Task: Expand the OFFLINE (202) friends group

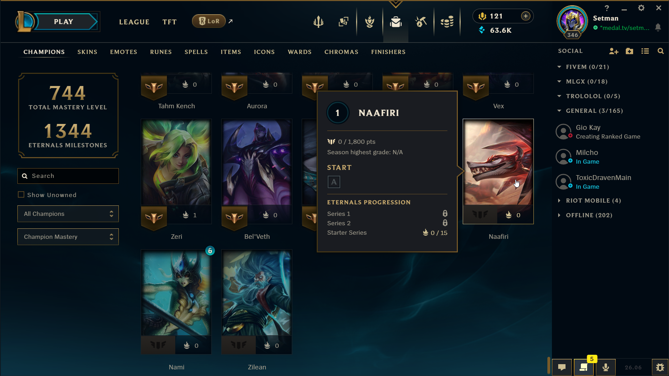Action: (x=585, y=215)
